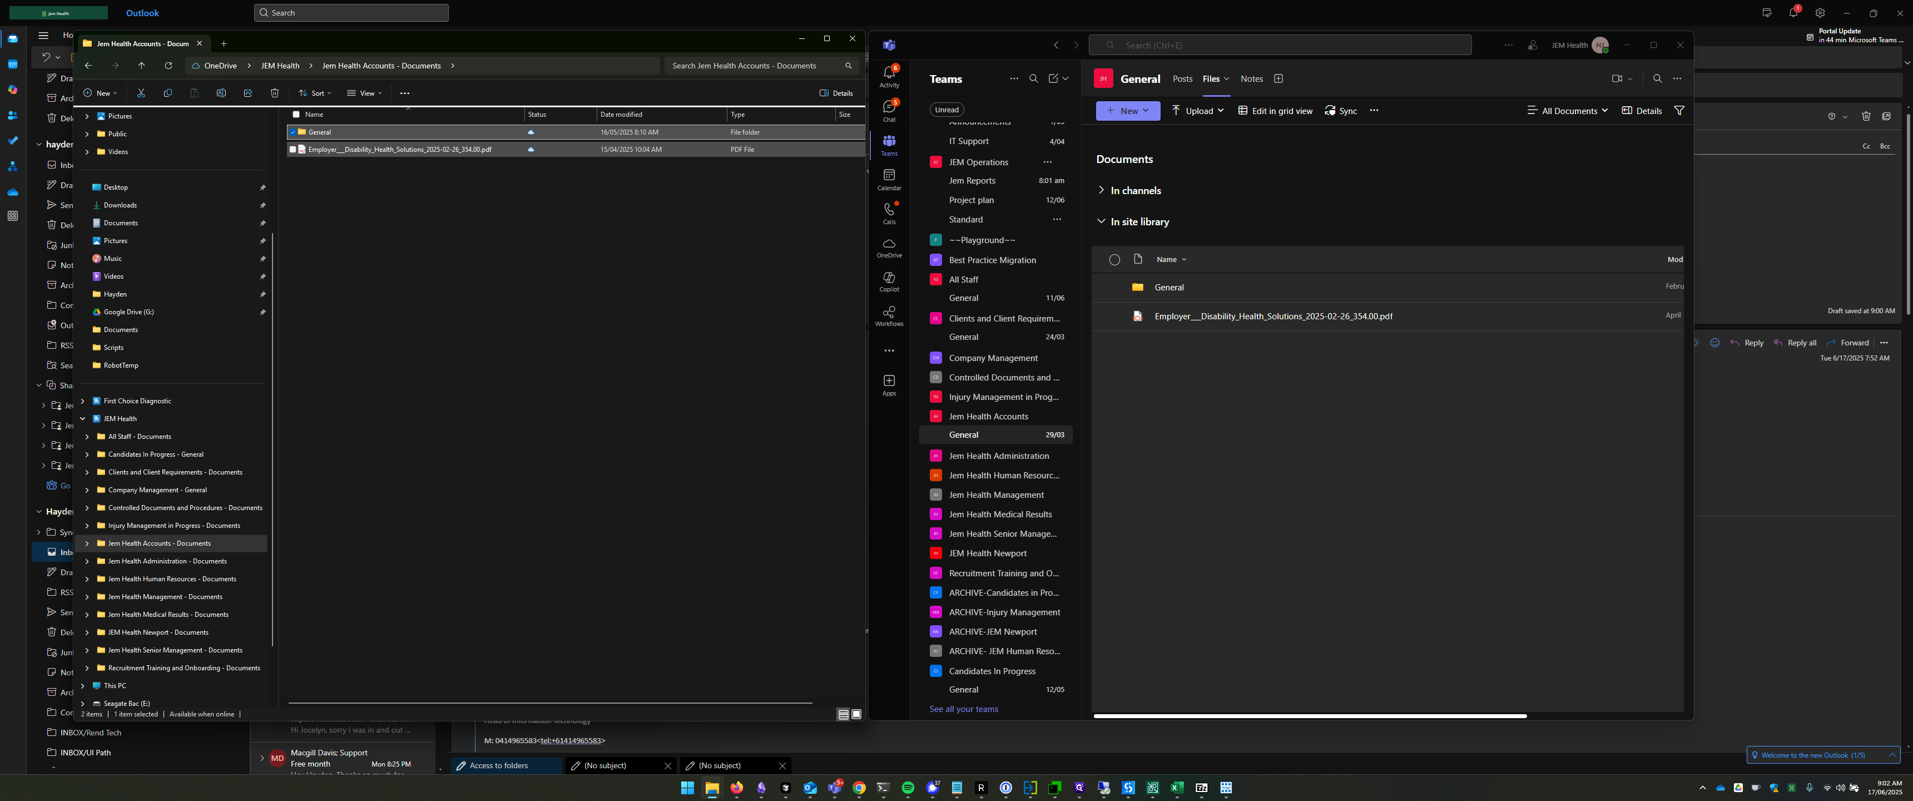
Task: Toggle the Unread filter pill in Teams
Action: pyautogui.click(x=947, y=110)
